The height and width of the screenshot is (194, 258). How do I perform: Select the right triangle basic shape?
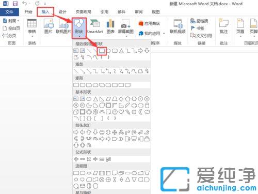pyautogui.click(x=102, y=99)
